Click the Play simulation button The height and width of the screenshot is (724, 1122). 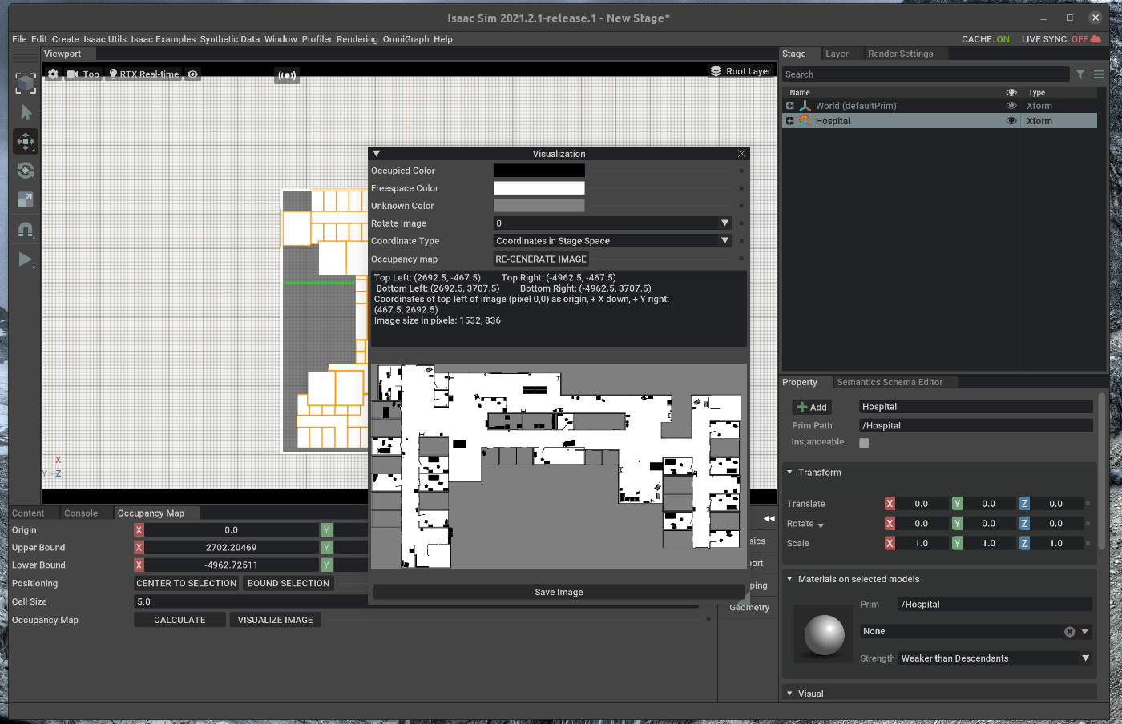pos(26,259)
